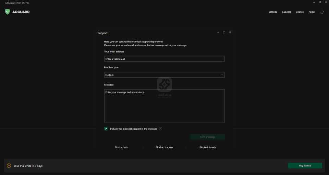Click the refresh/update circular arrows icon
The image size is (329, 175).
[x=322, y=12]
